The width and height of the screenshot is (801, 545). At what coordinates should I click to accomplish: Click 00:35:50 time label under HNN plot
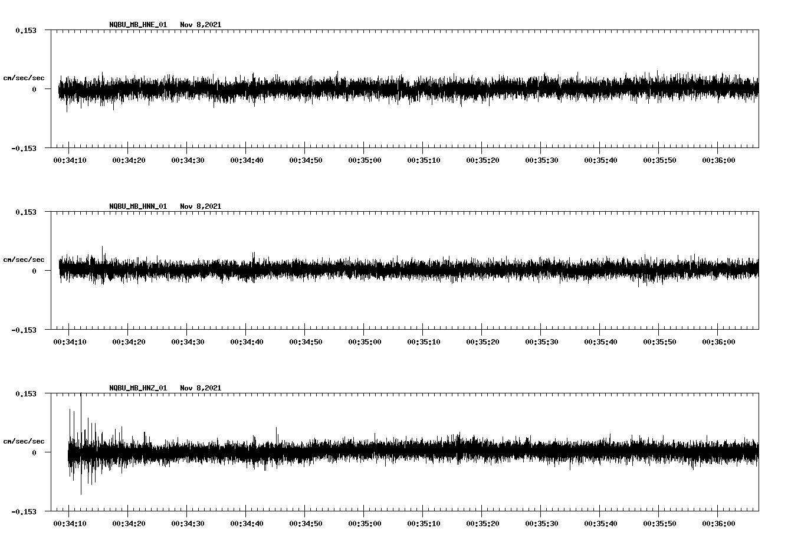point(659,342)
